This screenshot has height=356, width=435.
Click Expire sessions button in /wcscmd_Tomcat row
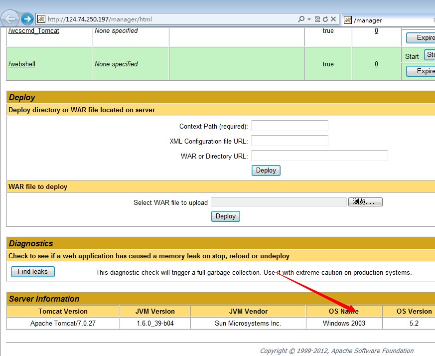coord(421,38)
